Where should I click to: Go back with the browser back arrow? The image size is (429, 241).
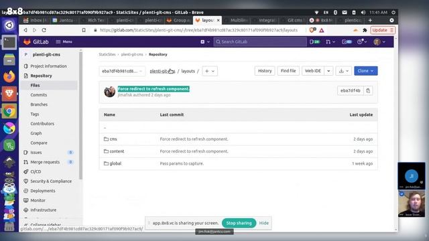click(x=25, y=30)
